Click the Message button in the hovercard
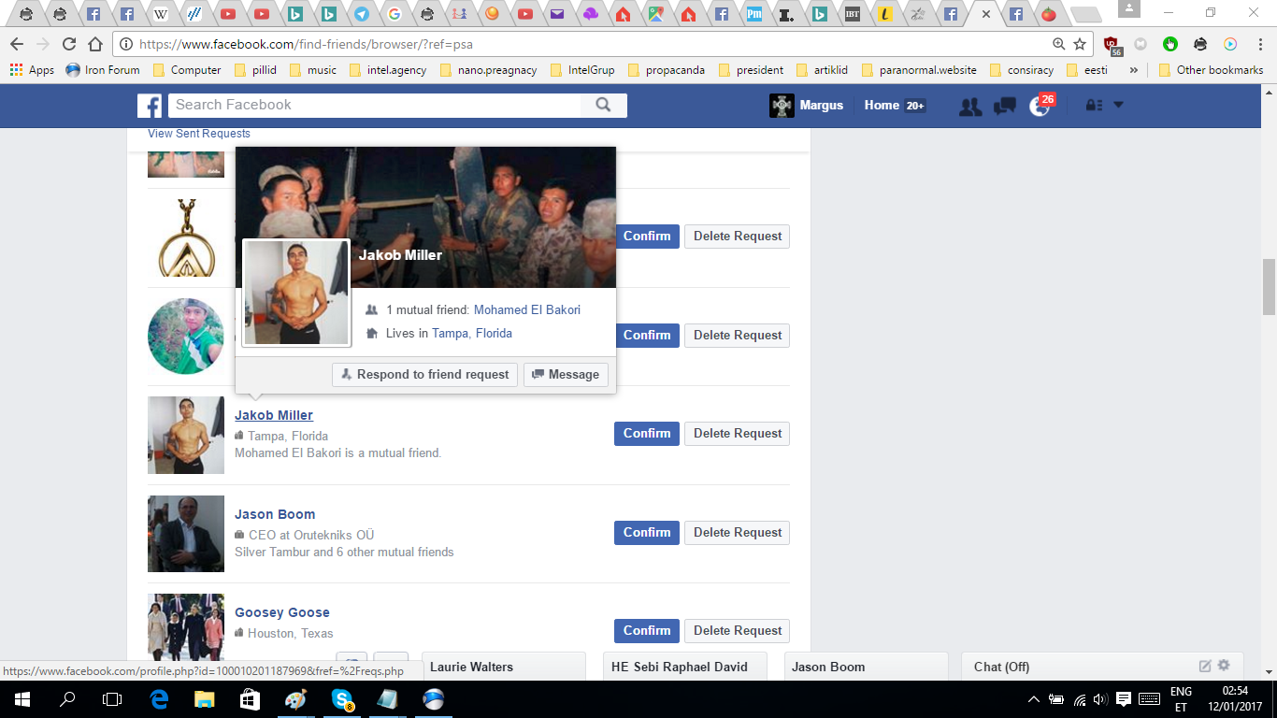 click(566, 375)
